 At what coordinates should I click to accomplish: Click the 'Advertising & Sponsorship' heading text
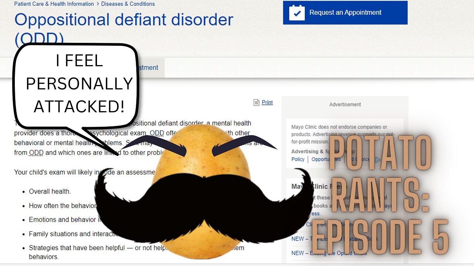[x=323, y=151]
